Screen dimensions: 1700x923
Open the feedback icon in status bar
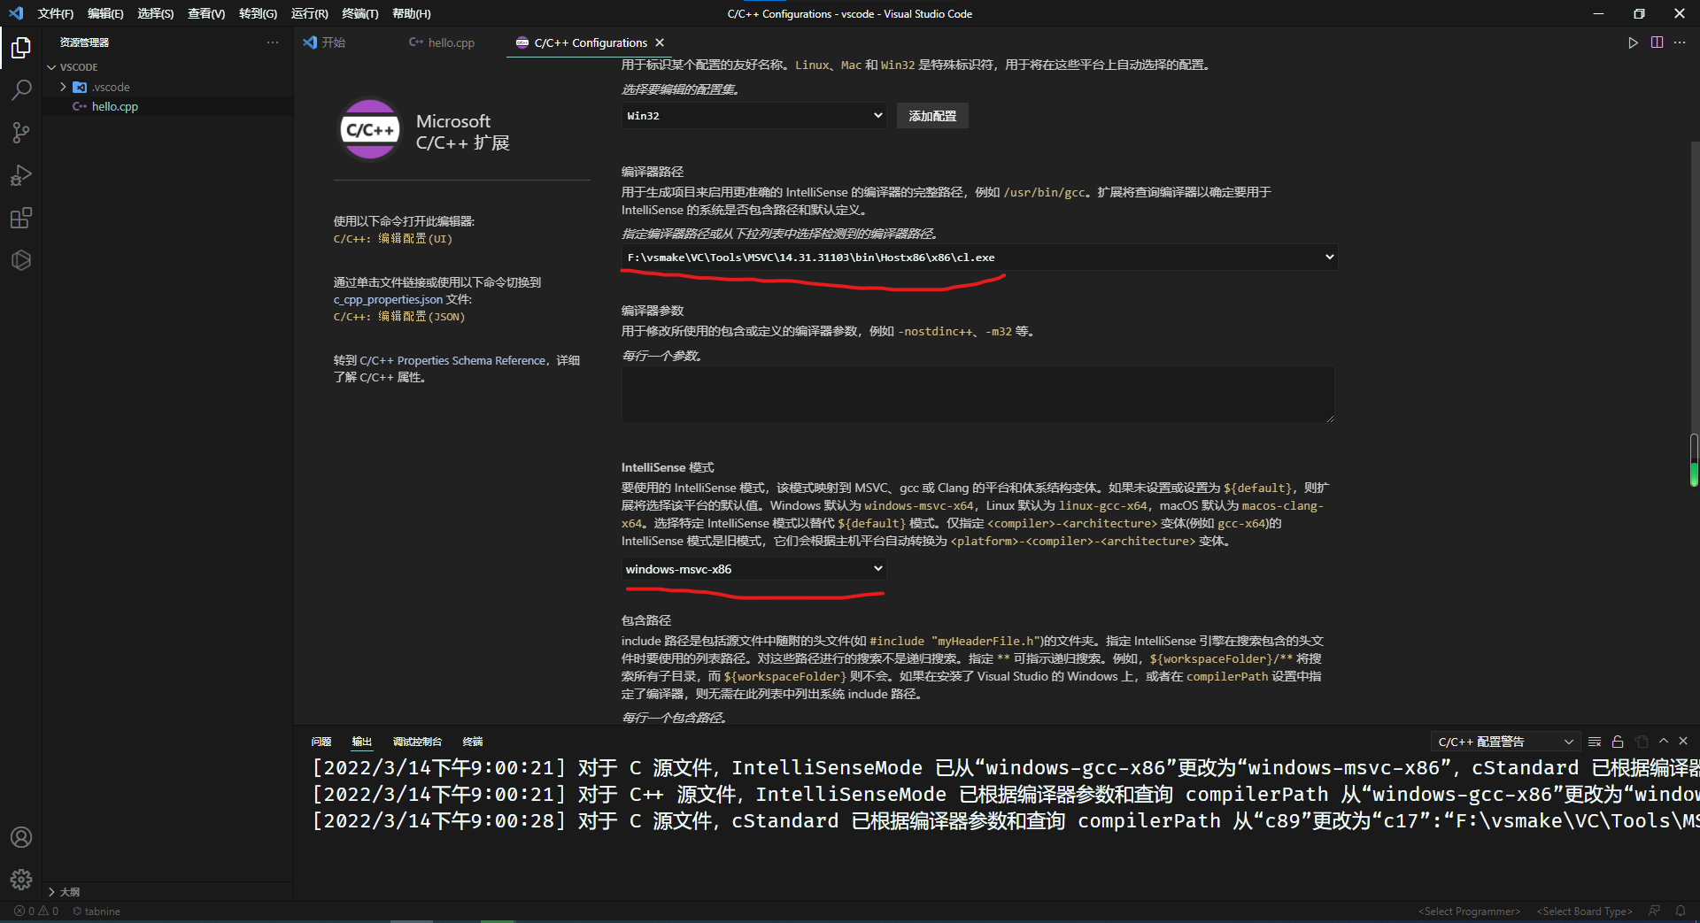pos(1654,911)
